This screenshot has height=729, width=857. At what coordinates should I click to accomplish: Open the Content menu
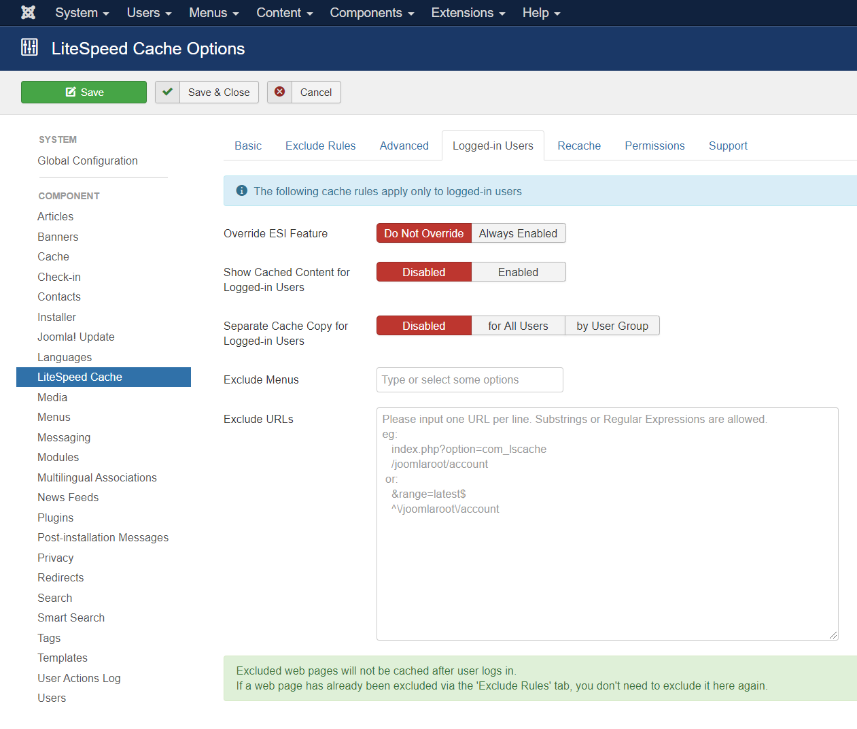[x=284, y=13]
